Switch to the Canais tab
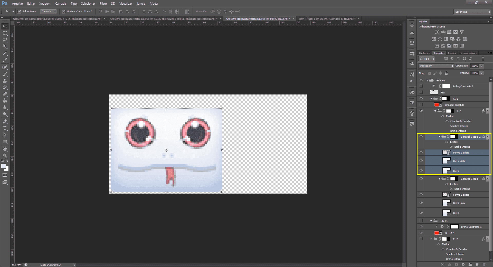 pyautogui.click(x=452, y=53)
